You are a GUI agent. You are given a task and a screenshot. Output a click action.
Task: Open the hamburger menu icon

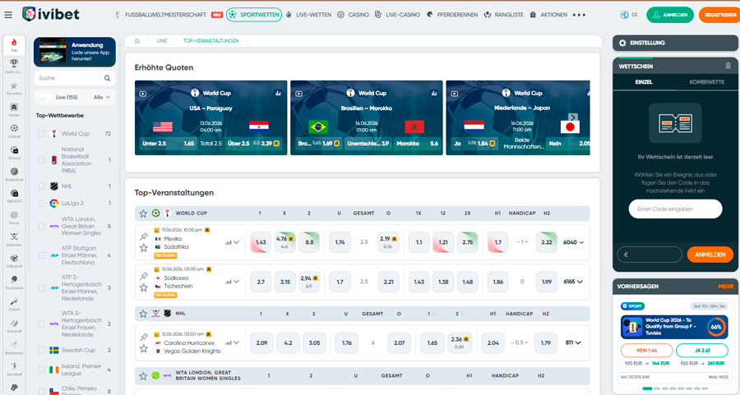tap(8, 15)
